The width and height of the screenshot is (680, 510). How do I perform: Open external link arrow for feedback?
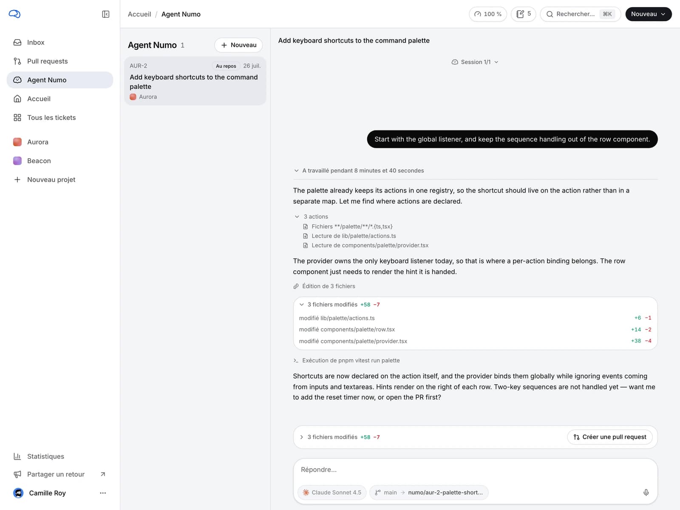pyautogui.click(x=102, y=474)
